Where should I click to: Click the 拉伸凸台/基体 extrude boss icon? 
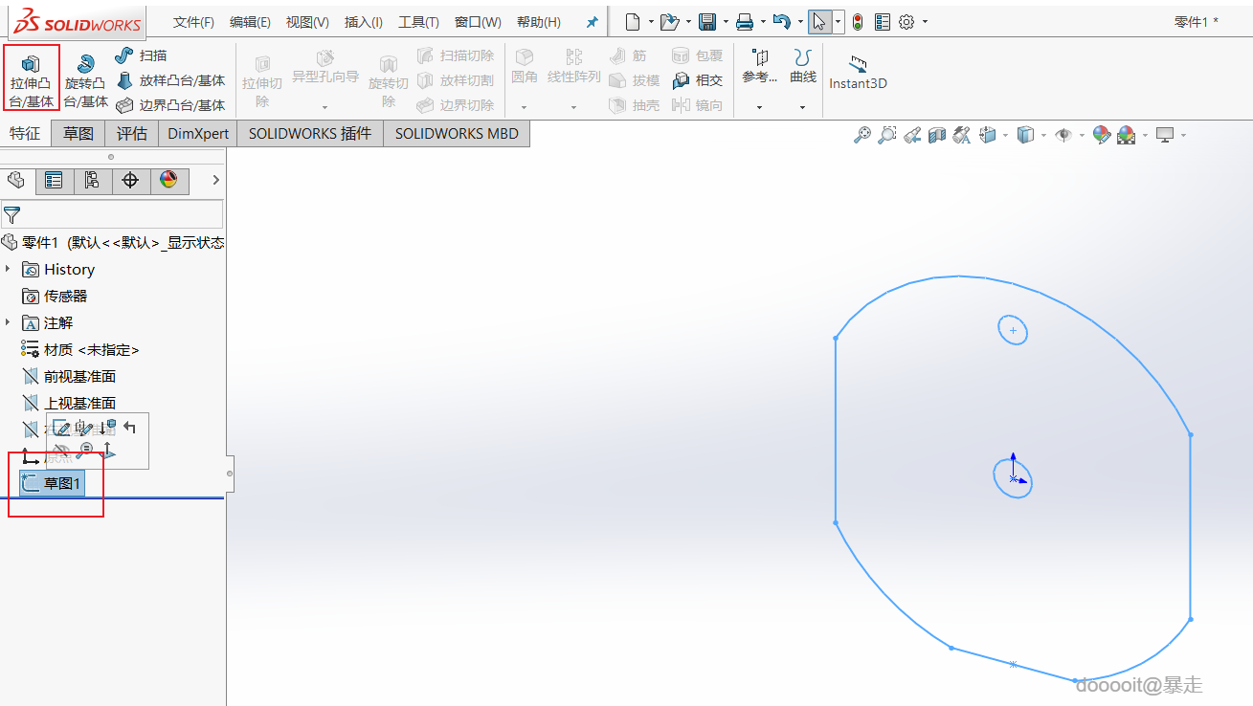click(32, 77)
